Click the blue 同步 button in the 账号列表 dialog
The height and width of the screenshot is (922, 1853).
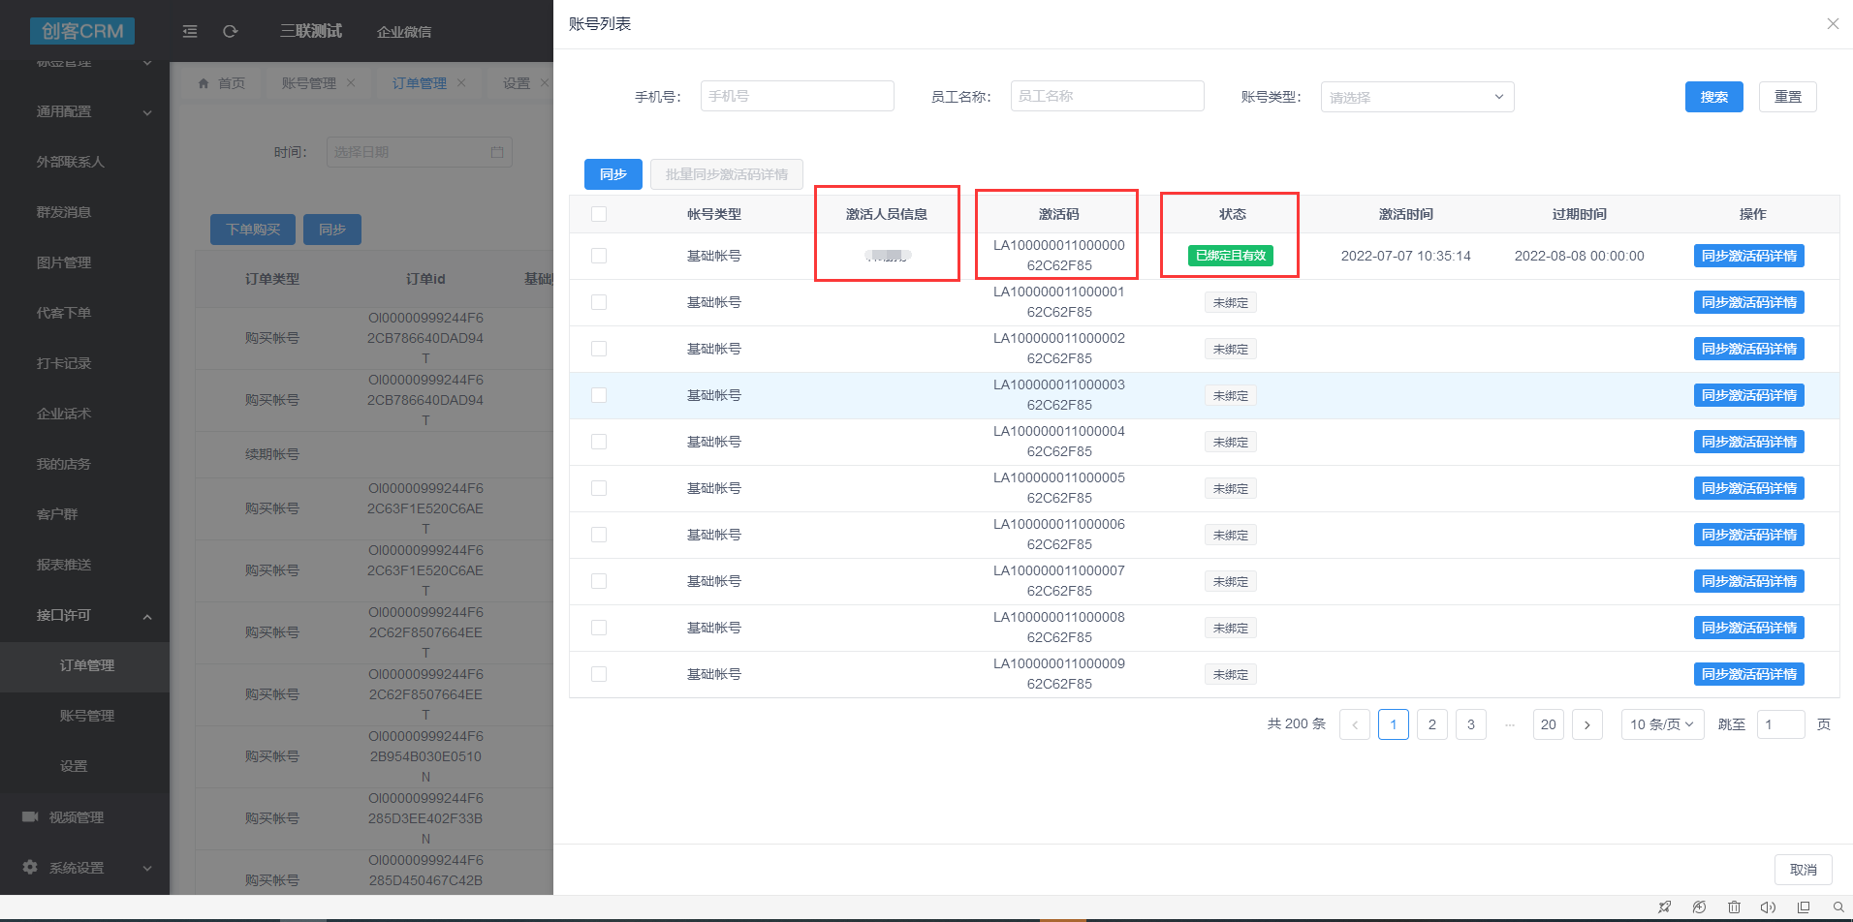tap(612, 174)
